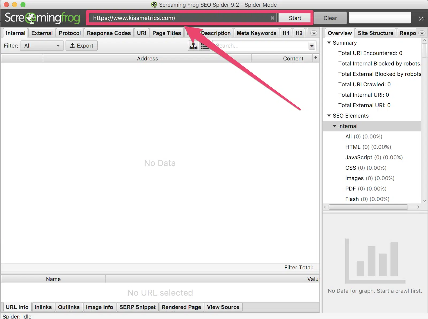Click the Search input field
Image resolution: width=428 pixels, height=319 pixels.
tap(260, 46)
